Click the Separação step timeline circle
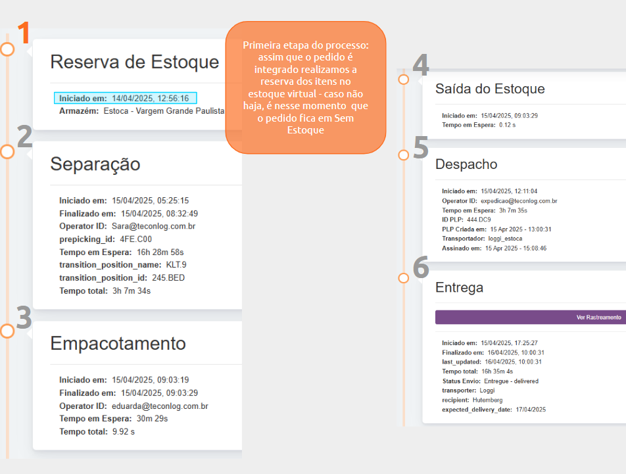 coord(7,152)
